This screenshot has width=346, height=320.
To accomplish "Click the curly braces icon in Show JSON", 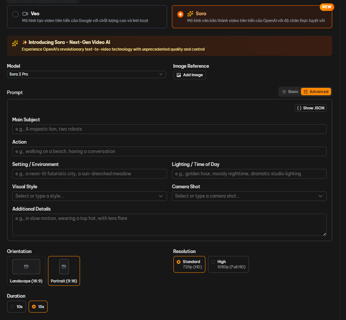I will pos(299,108).
